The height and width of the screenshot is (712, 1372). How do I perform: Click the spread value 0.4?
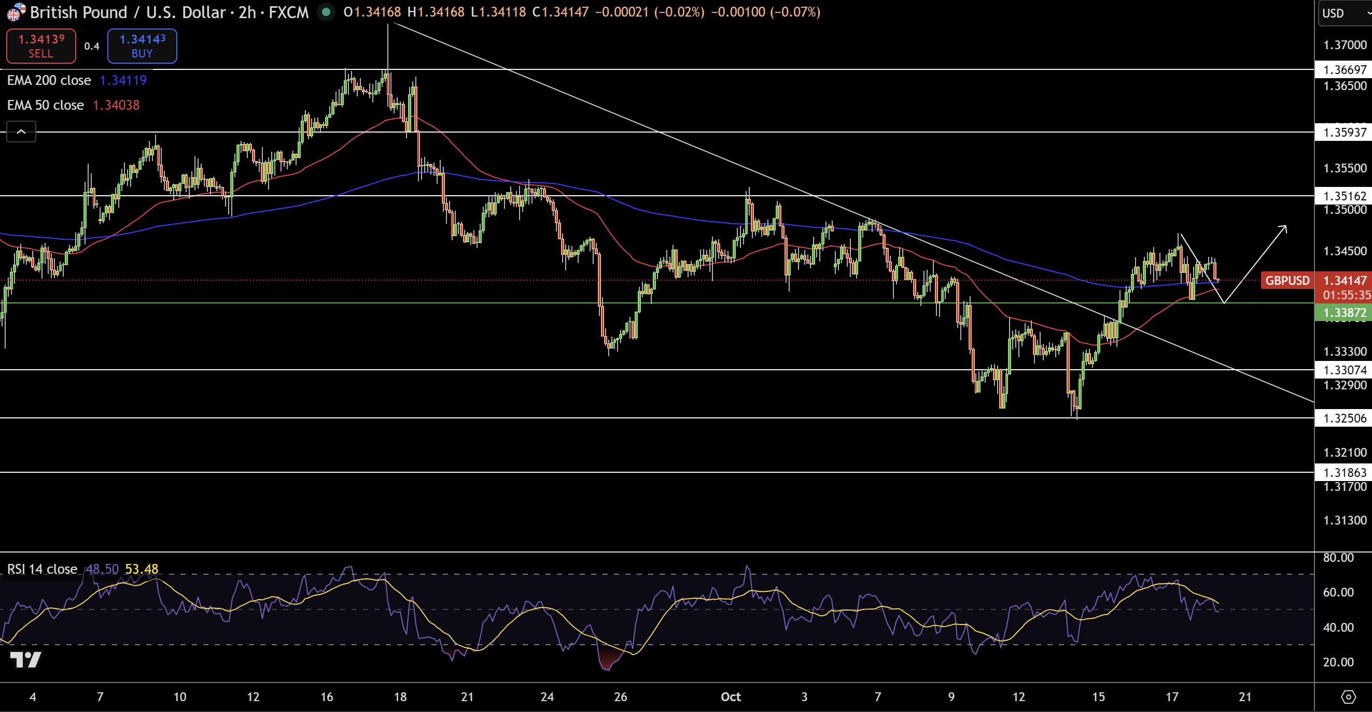pyautogui.click(x=92, y=46)
